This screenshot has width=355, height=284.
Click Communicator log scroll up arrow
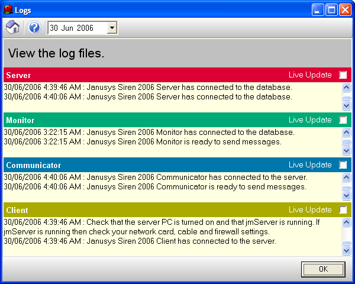click(x=346, y=177)
